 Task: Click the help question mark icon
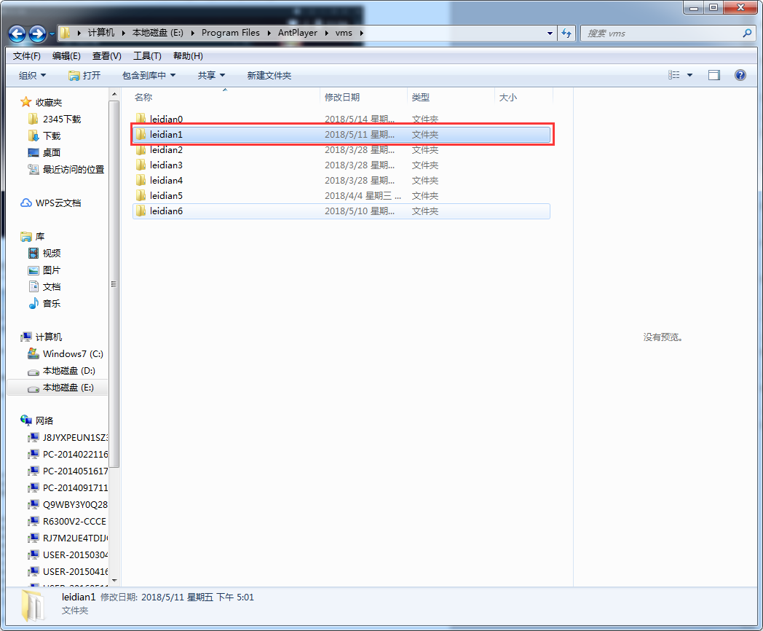[740, 75]
